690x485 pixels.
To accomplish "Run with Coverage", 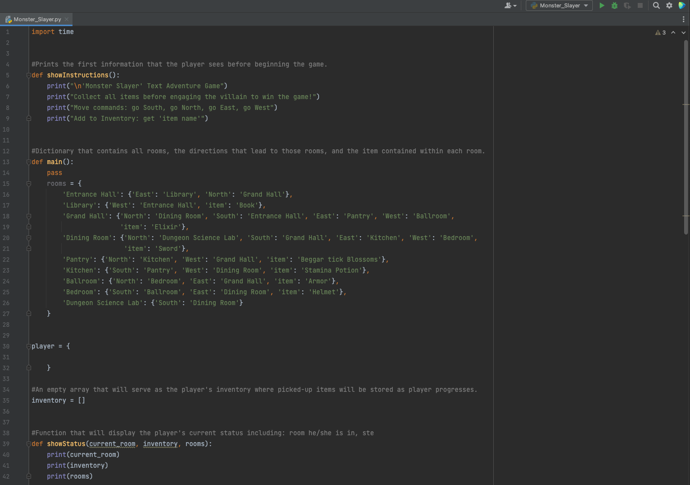I will pos(626,5).
